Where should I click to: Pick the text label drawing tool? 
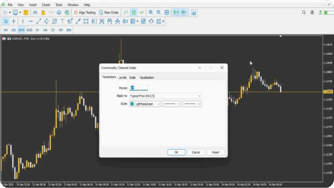click(x=62, y=21)
